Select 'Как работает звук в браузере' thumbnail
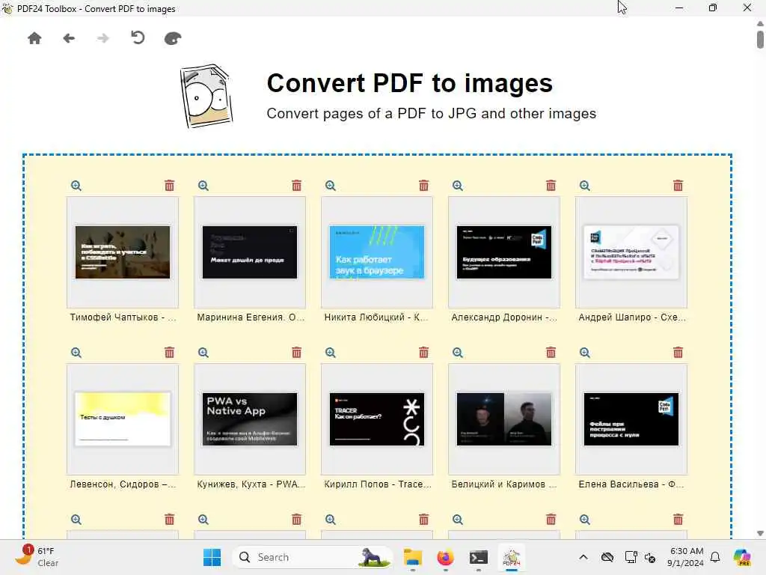The image size is (766, 575). coord(377,252)
